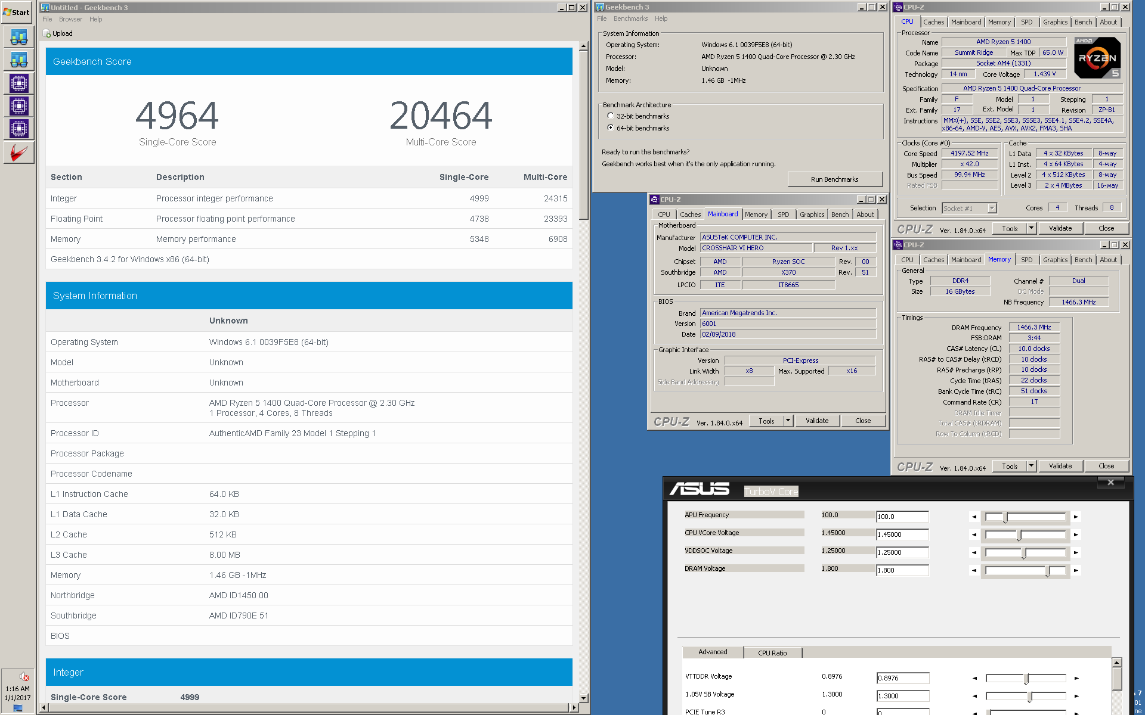Select the Advanced tab in TurboV

pos(713,652)
